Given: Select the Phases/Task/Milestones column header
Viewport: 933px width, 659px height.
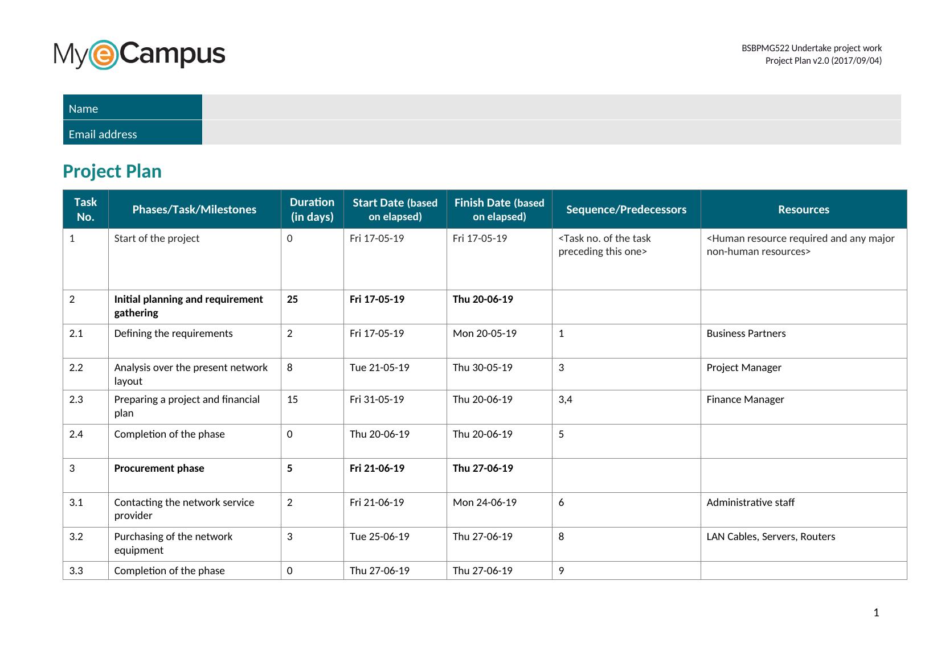Looking at the screenshot, I should (194, 209).
